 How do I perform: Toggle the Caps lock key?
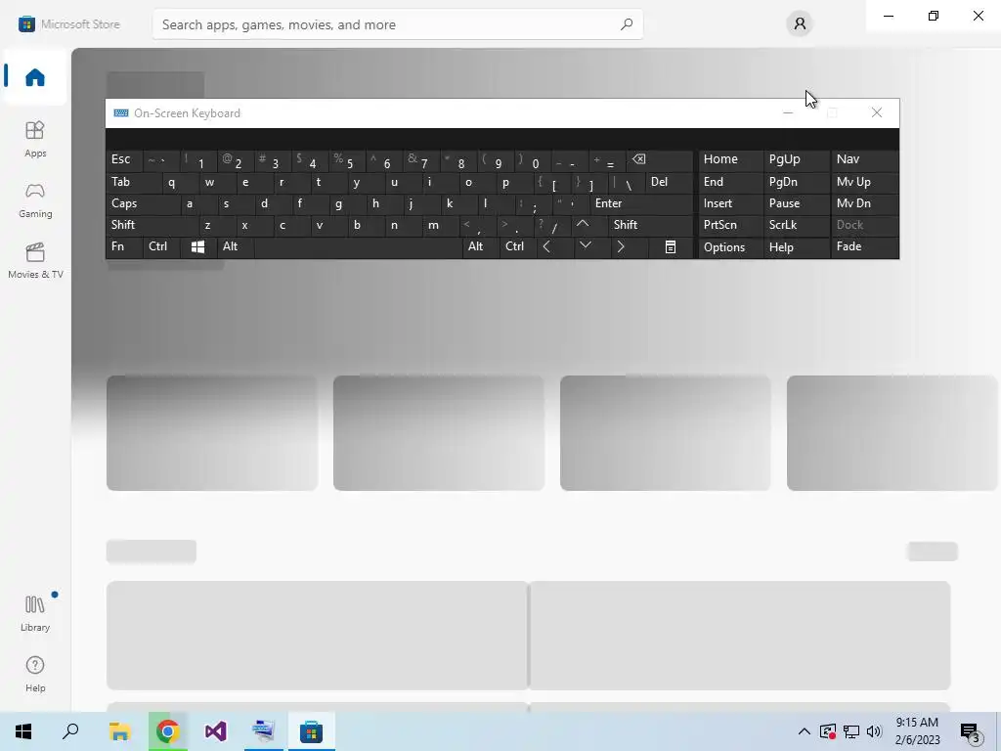[x=143, y=203]
